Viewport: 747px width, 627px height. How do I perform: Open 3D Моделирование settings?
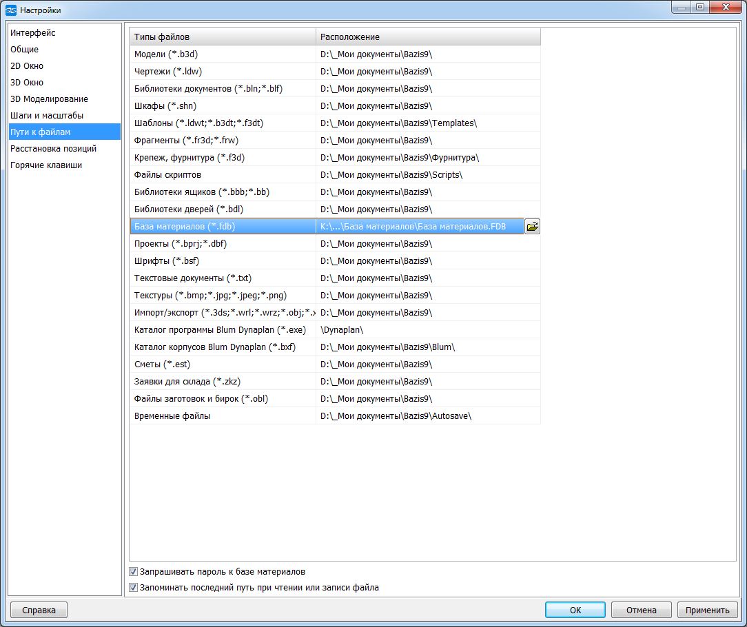tap(64, 99)
